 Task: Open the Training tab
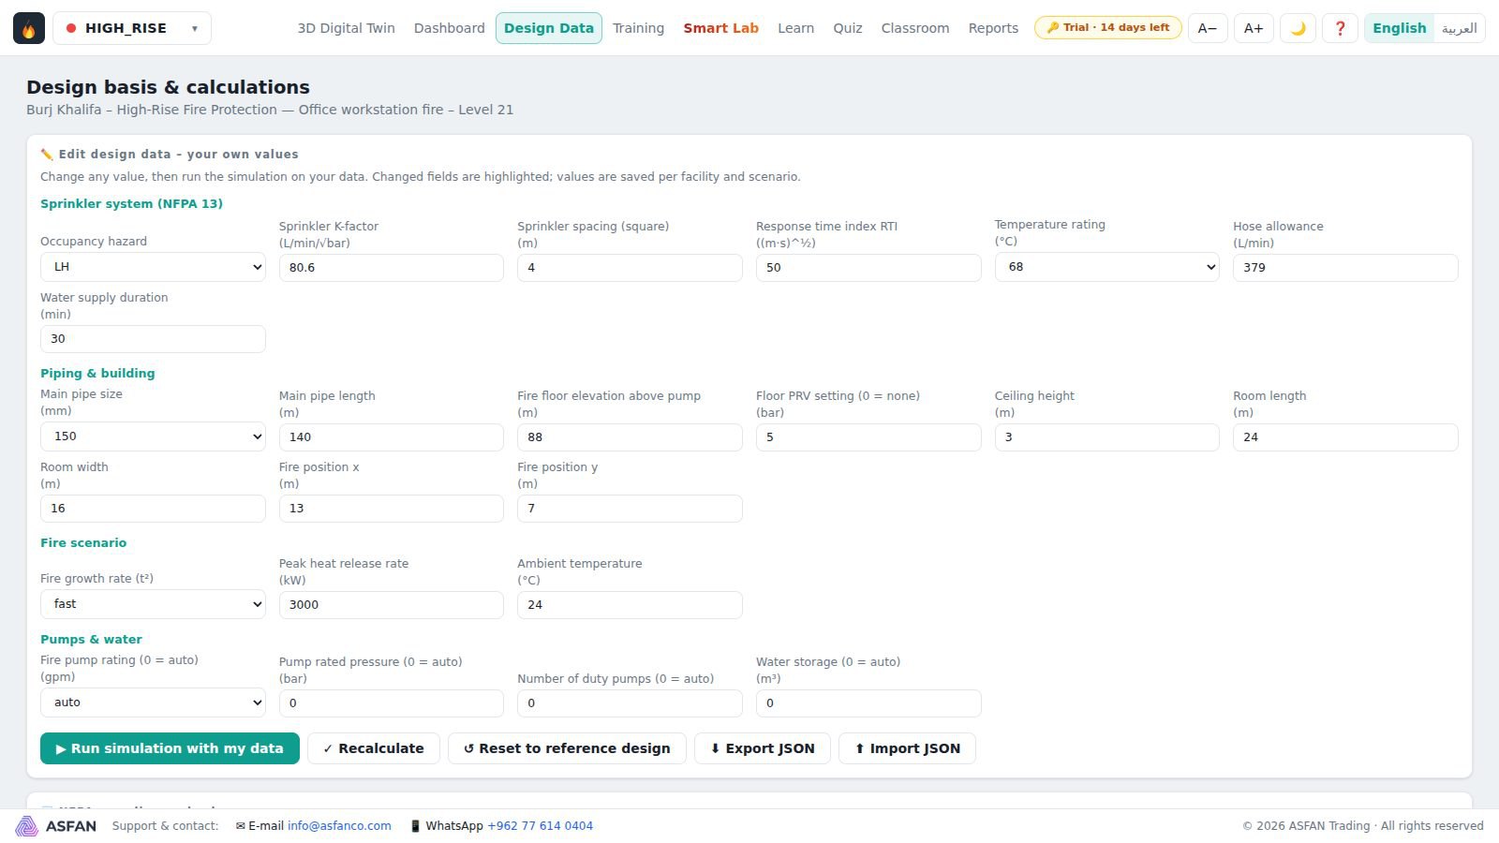pos(638,28)
